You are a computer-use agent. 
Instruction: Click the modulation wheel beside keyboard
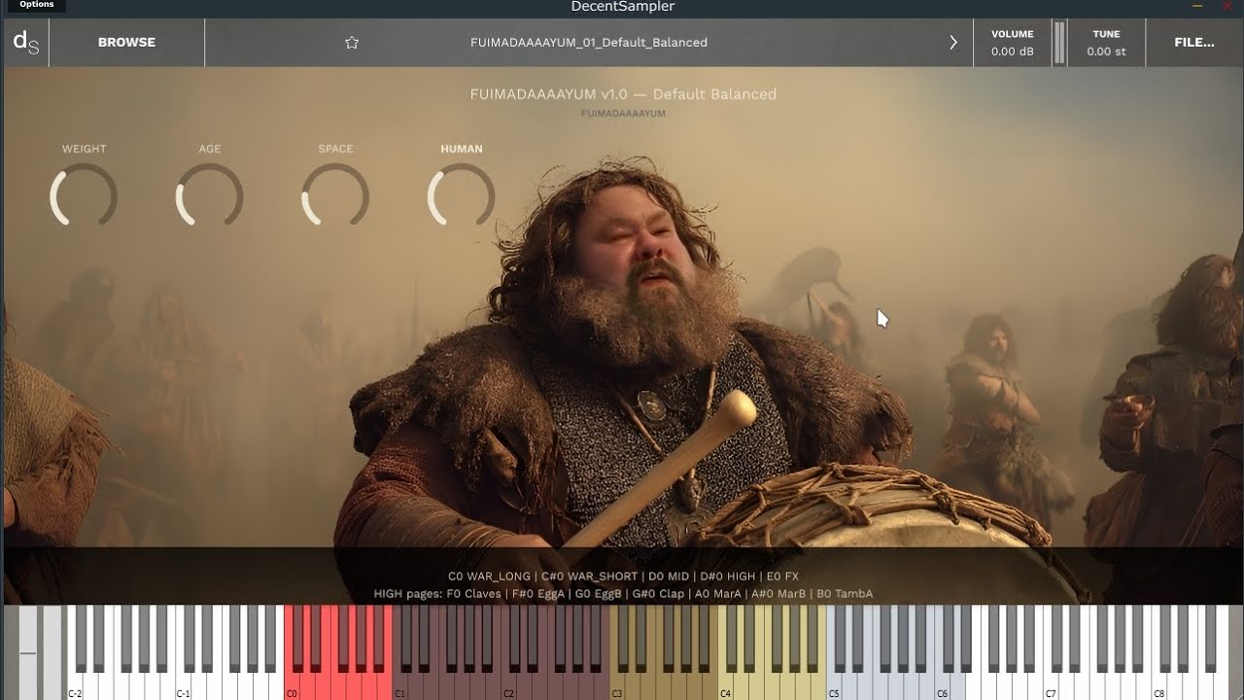click(52, 653)
